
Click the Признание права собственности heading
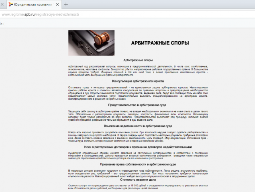[138, 164]
